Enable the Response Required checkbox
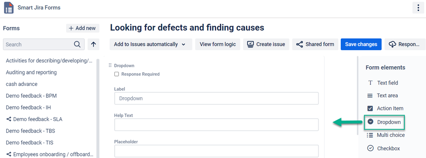426x158 pixels. (116, 74)
